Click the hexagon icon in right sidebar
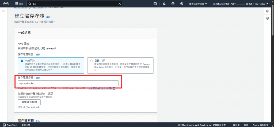 click(268, 18)
